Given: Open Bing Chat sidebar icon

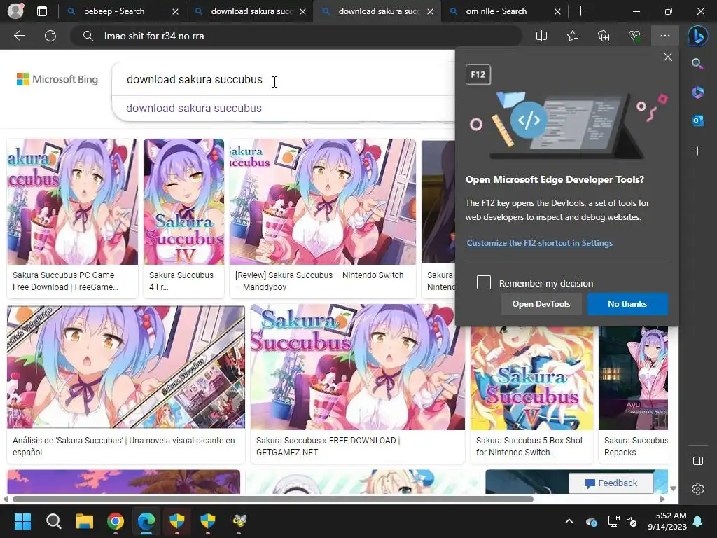Looking at the screenshot, I should click(698, 36).
